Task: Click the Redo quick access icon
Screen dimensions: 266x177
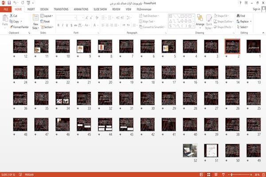Action: [23, 3]
